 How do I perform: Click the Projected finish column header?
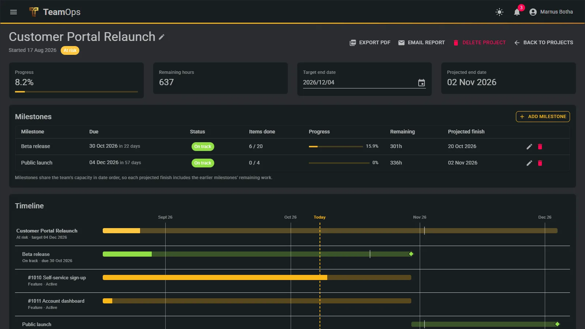pyautogui.click(x=466, y=132)
